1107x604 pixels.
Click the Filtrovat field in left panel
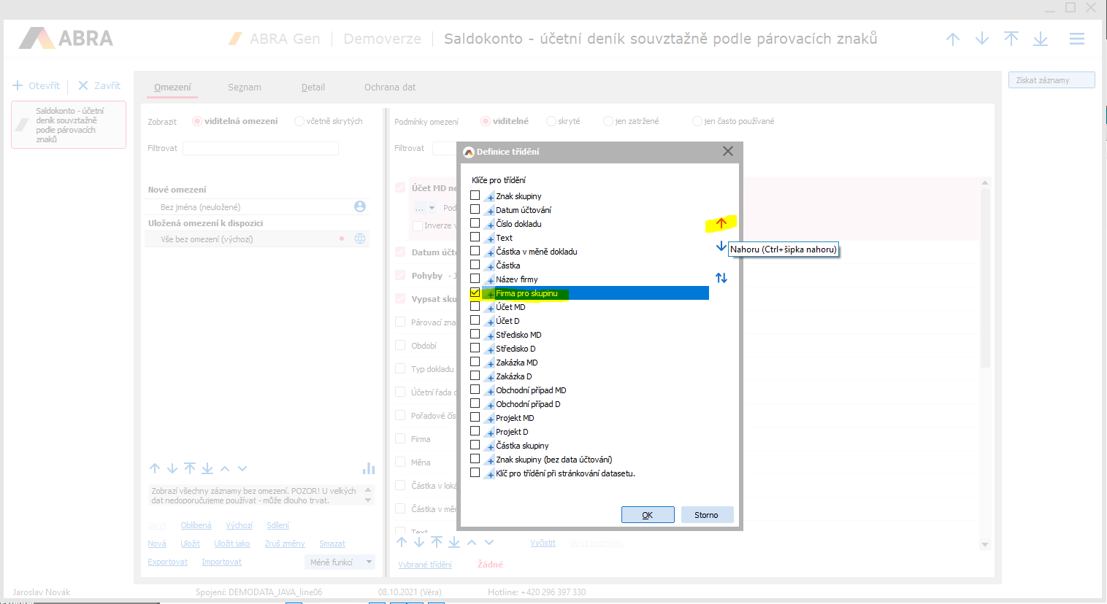(260, 148)
